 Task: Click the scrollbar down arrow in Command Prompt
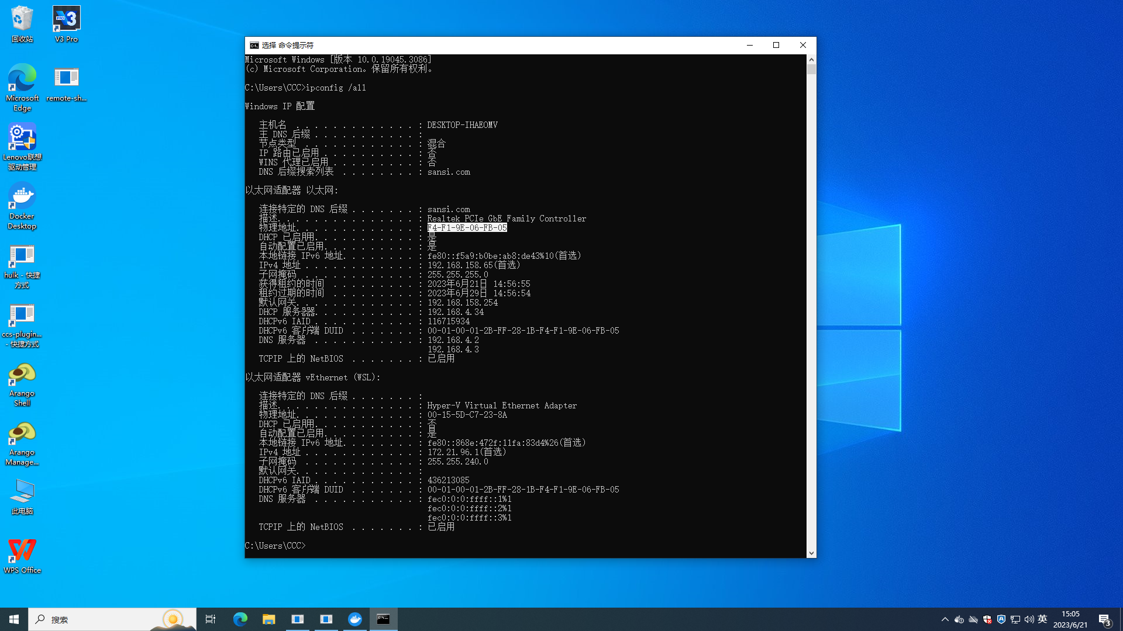pyautogui.click(x=811, y=553)
